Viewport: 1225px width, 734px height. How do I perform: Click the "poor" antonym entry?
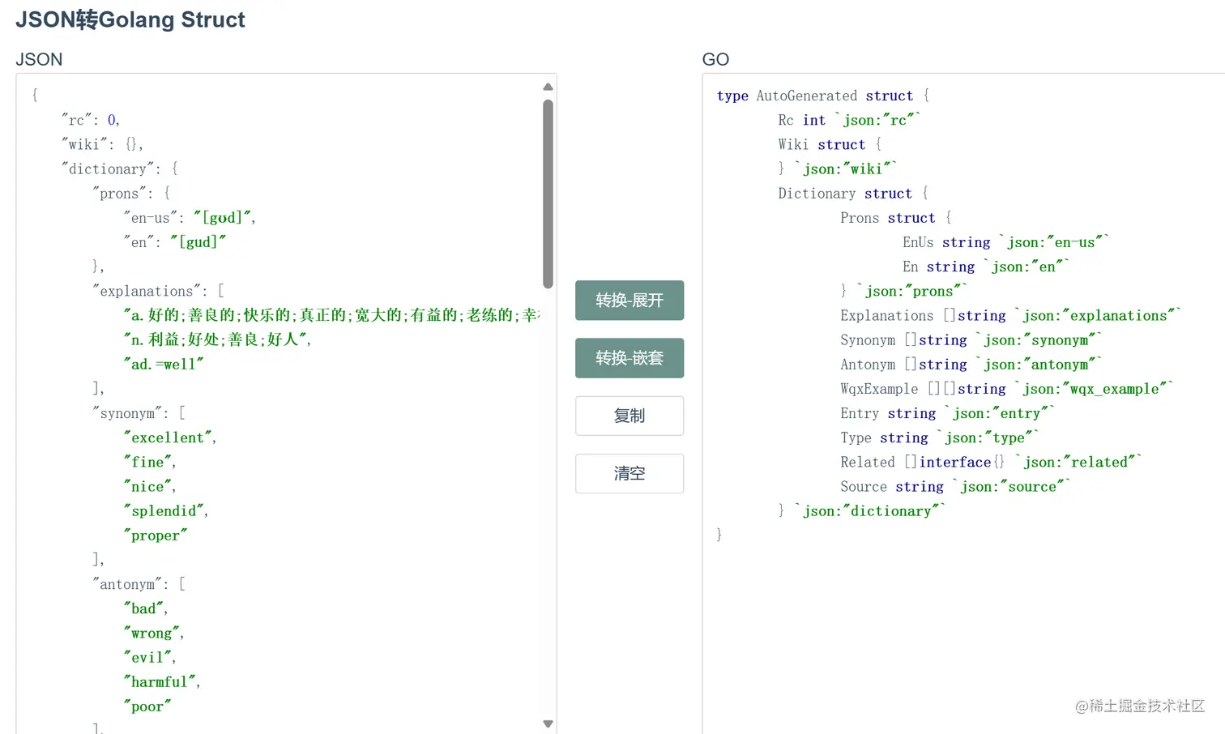pos(147,706)
